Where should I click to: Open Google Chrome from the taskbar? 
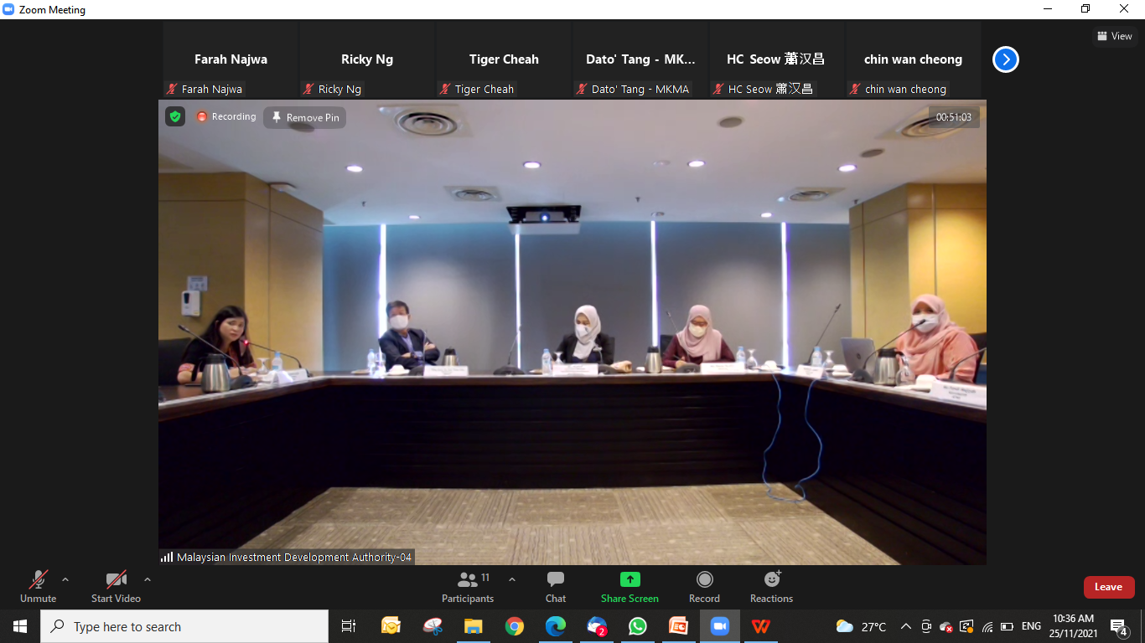point(515,626)
